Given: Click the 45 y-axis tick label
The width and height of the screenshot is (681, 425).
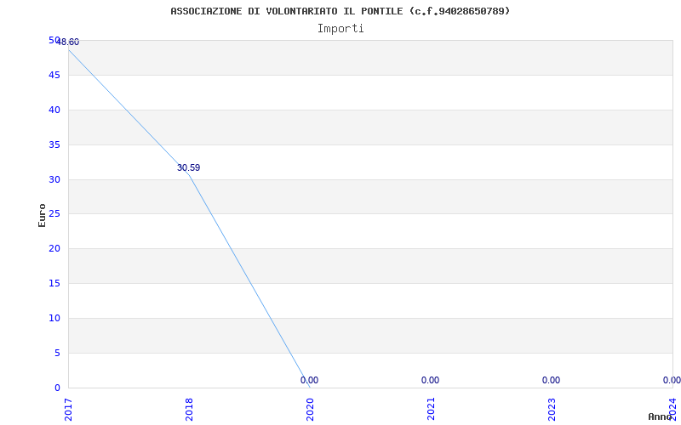Looking at the screenshot, I should [54, 76].
